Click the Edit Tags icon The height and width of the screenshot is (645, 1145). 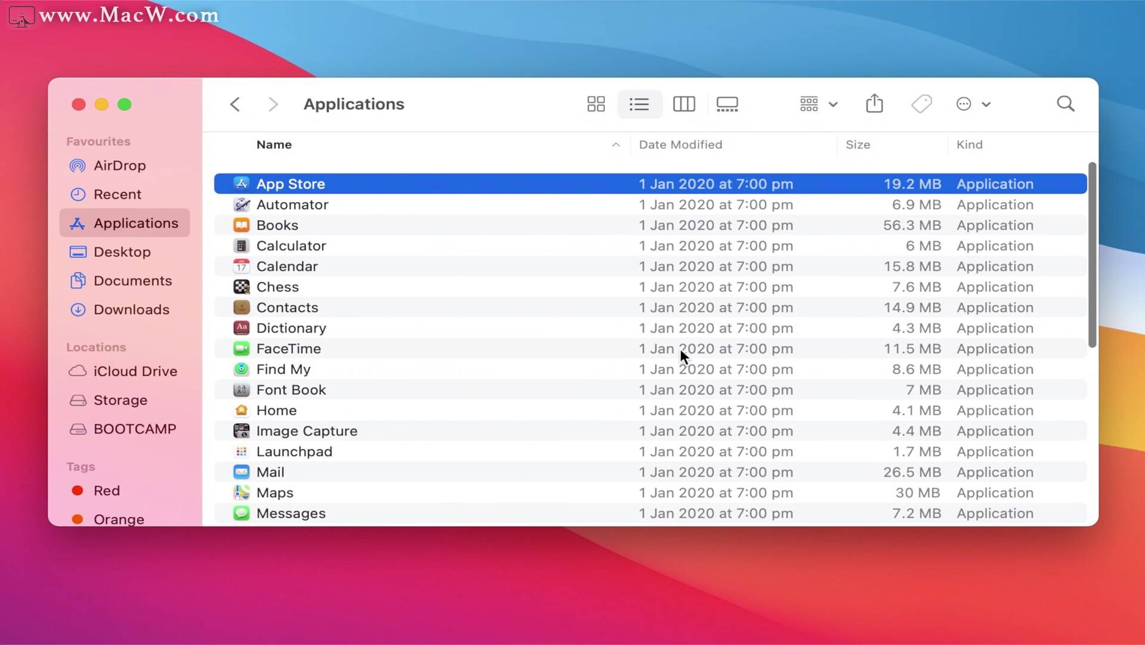click(921, 104)
